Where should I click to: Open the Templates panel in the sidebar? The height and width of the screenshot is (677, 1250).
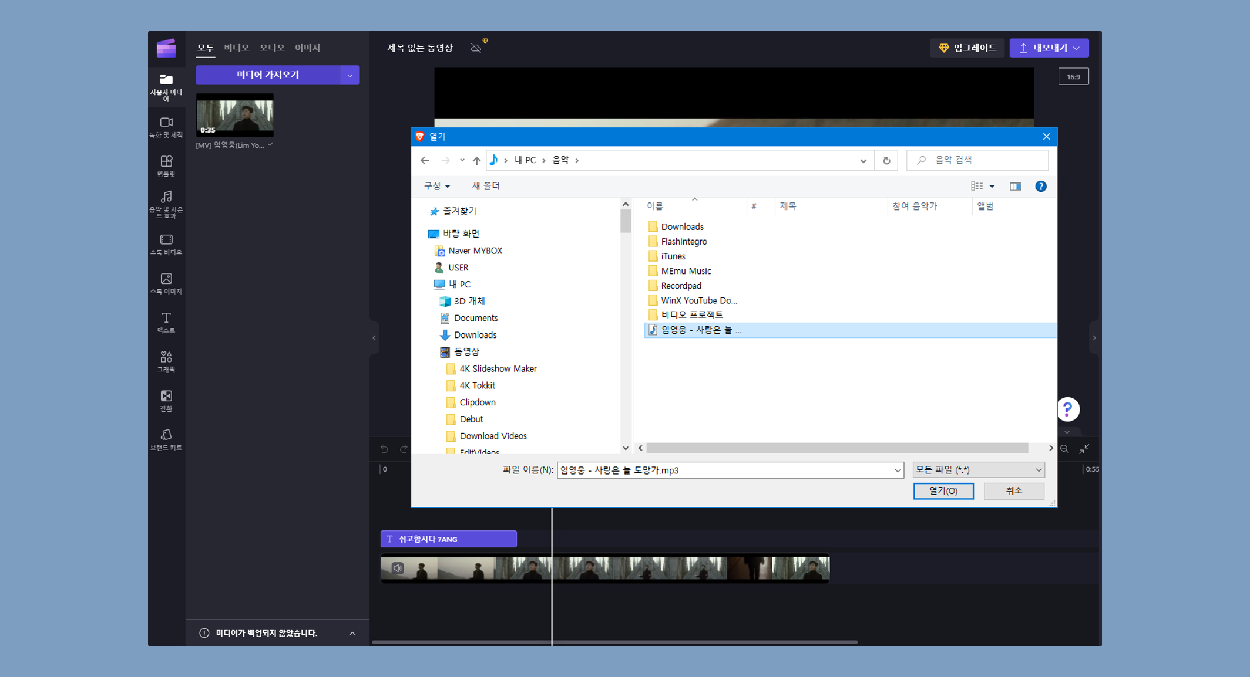(x=166, y=165)
